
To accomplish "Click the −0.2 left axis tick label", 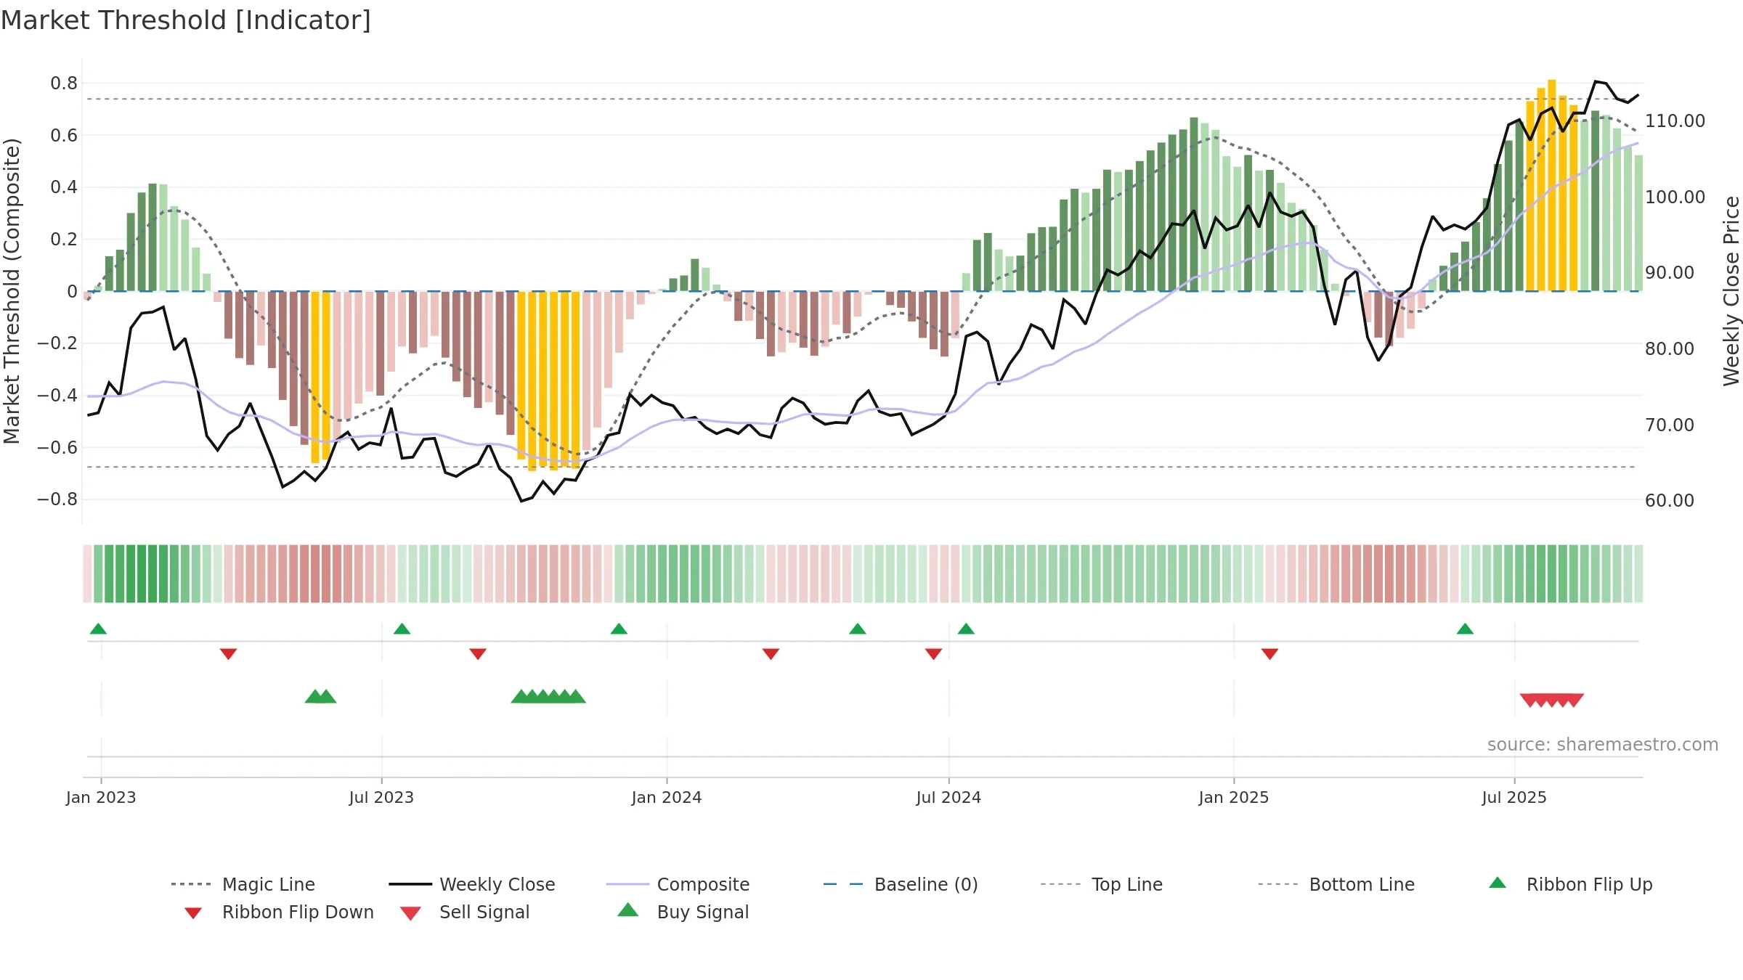I will pyautogui.click(x=57, y=343).
